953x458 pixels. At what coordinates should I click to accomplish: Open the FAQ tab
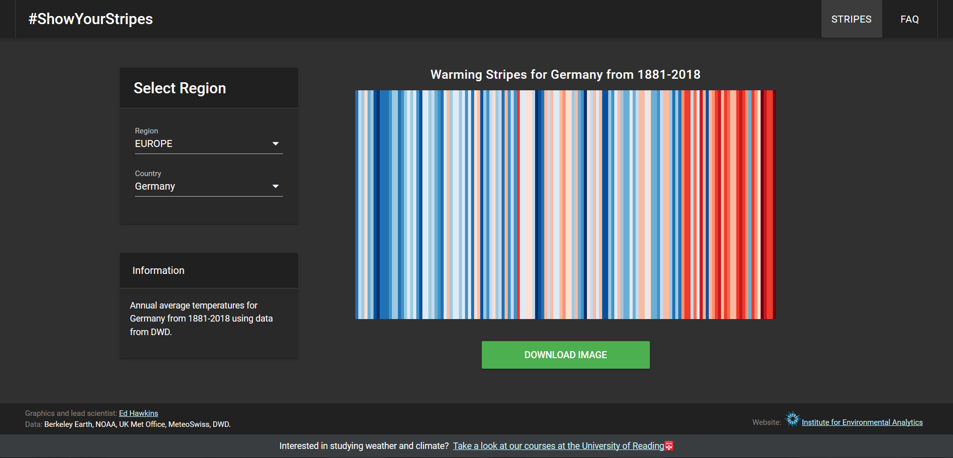point(909,19)
